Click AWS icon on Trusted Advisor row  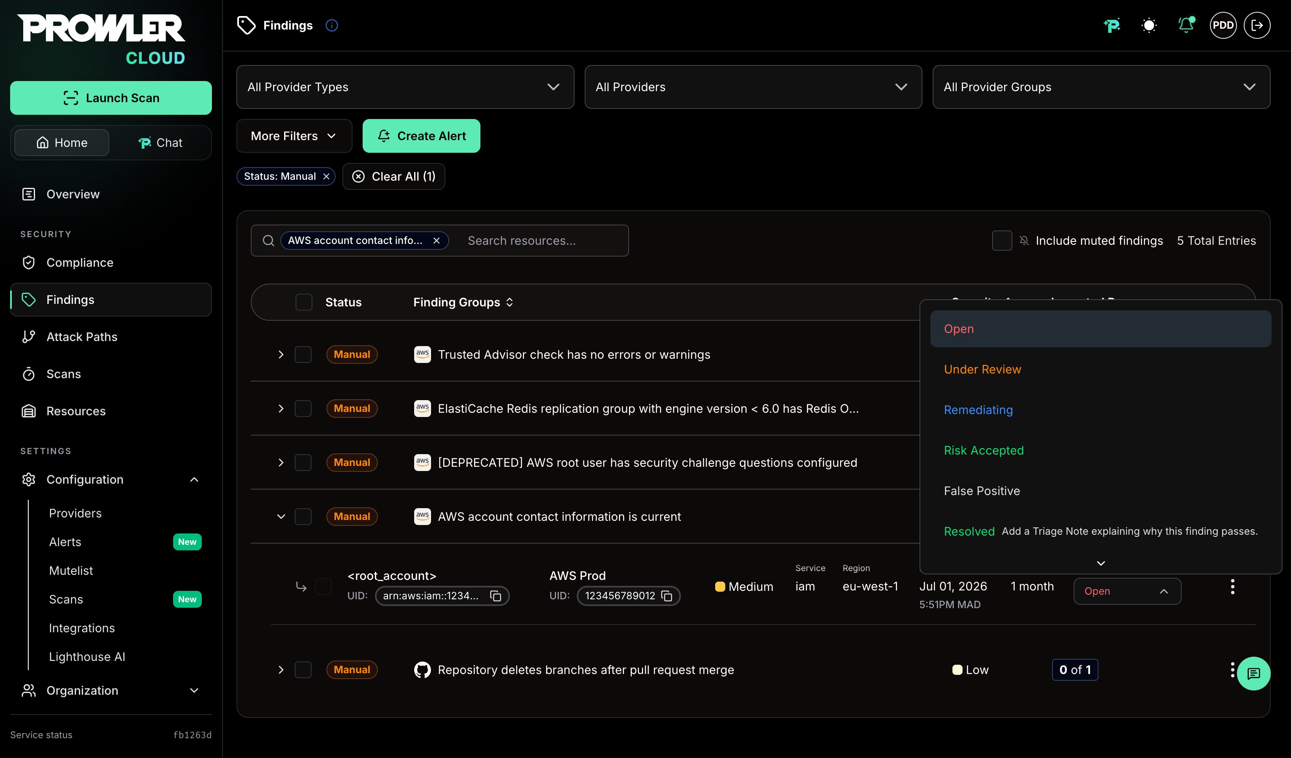click(x=422, y=355)
